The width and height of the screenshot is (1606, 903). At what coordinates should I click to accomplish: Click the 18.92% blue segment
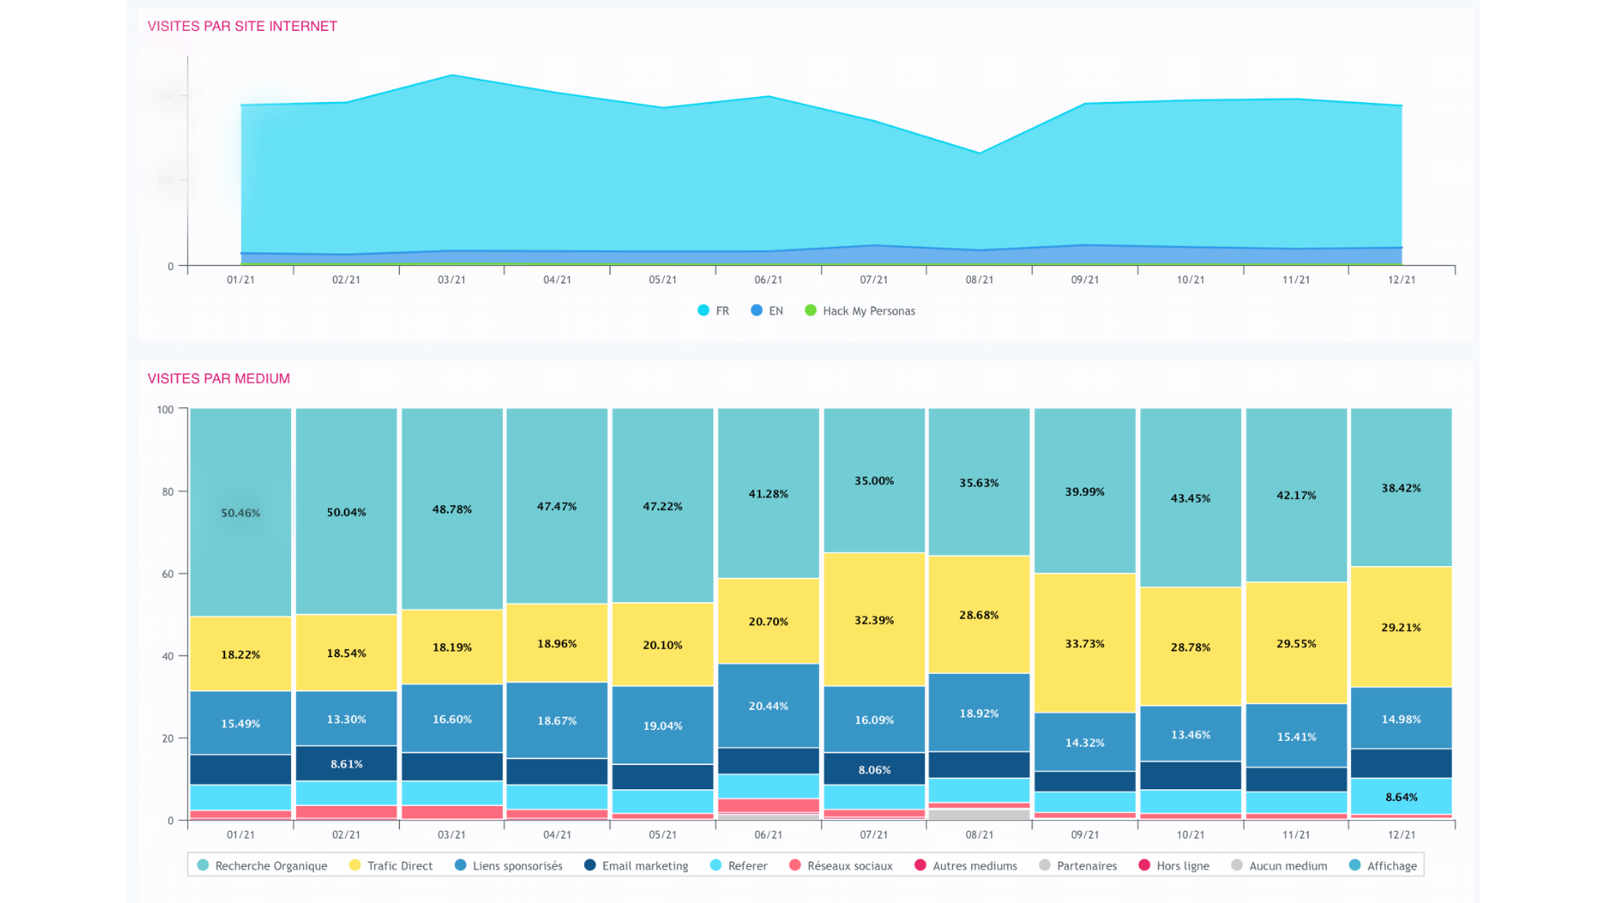click(979, 713)
